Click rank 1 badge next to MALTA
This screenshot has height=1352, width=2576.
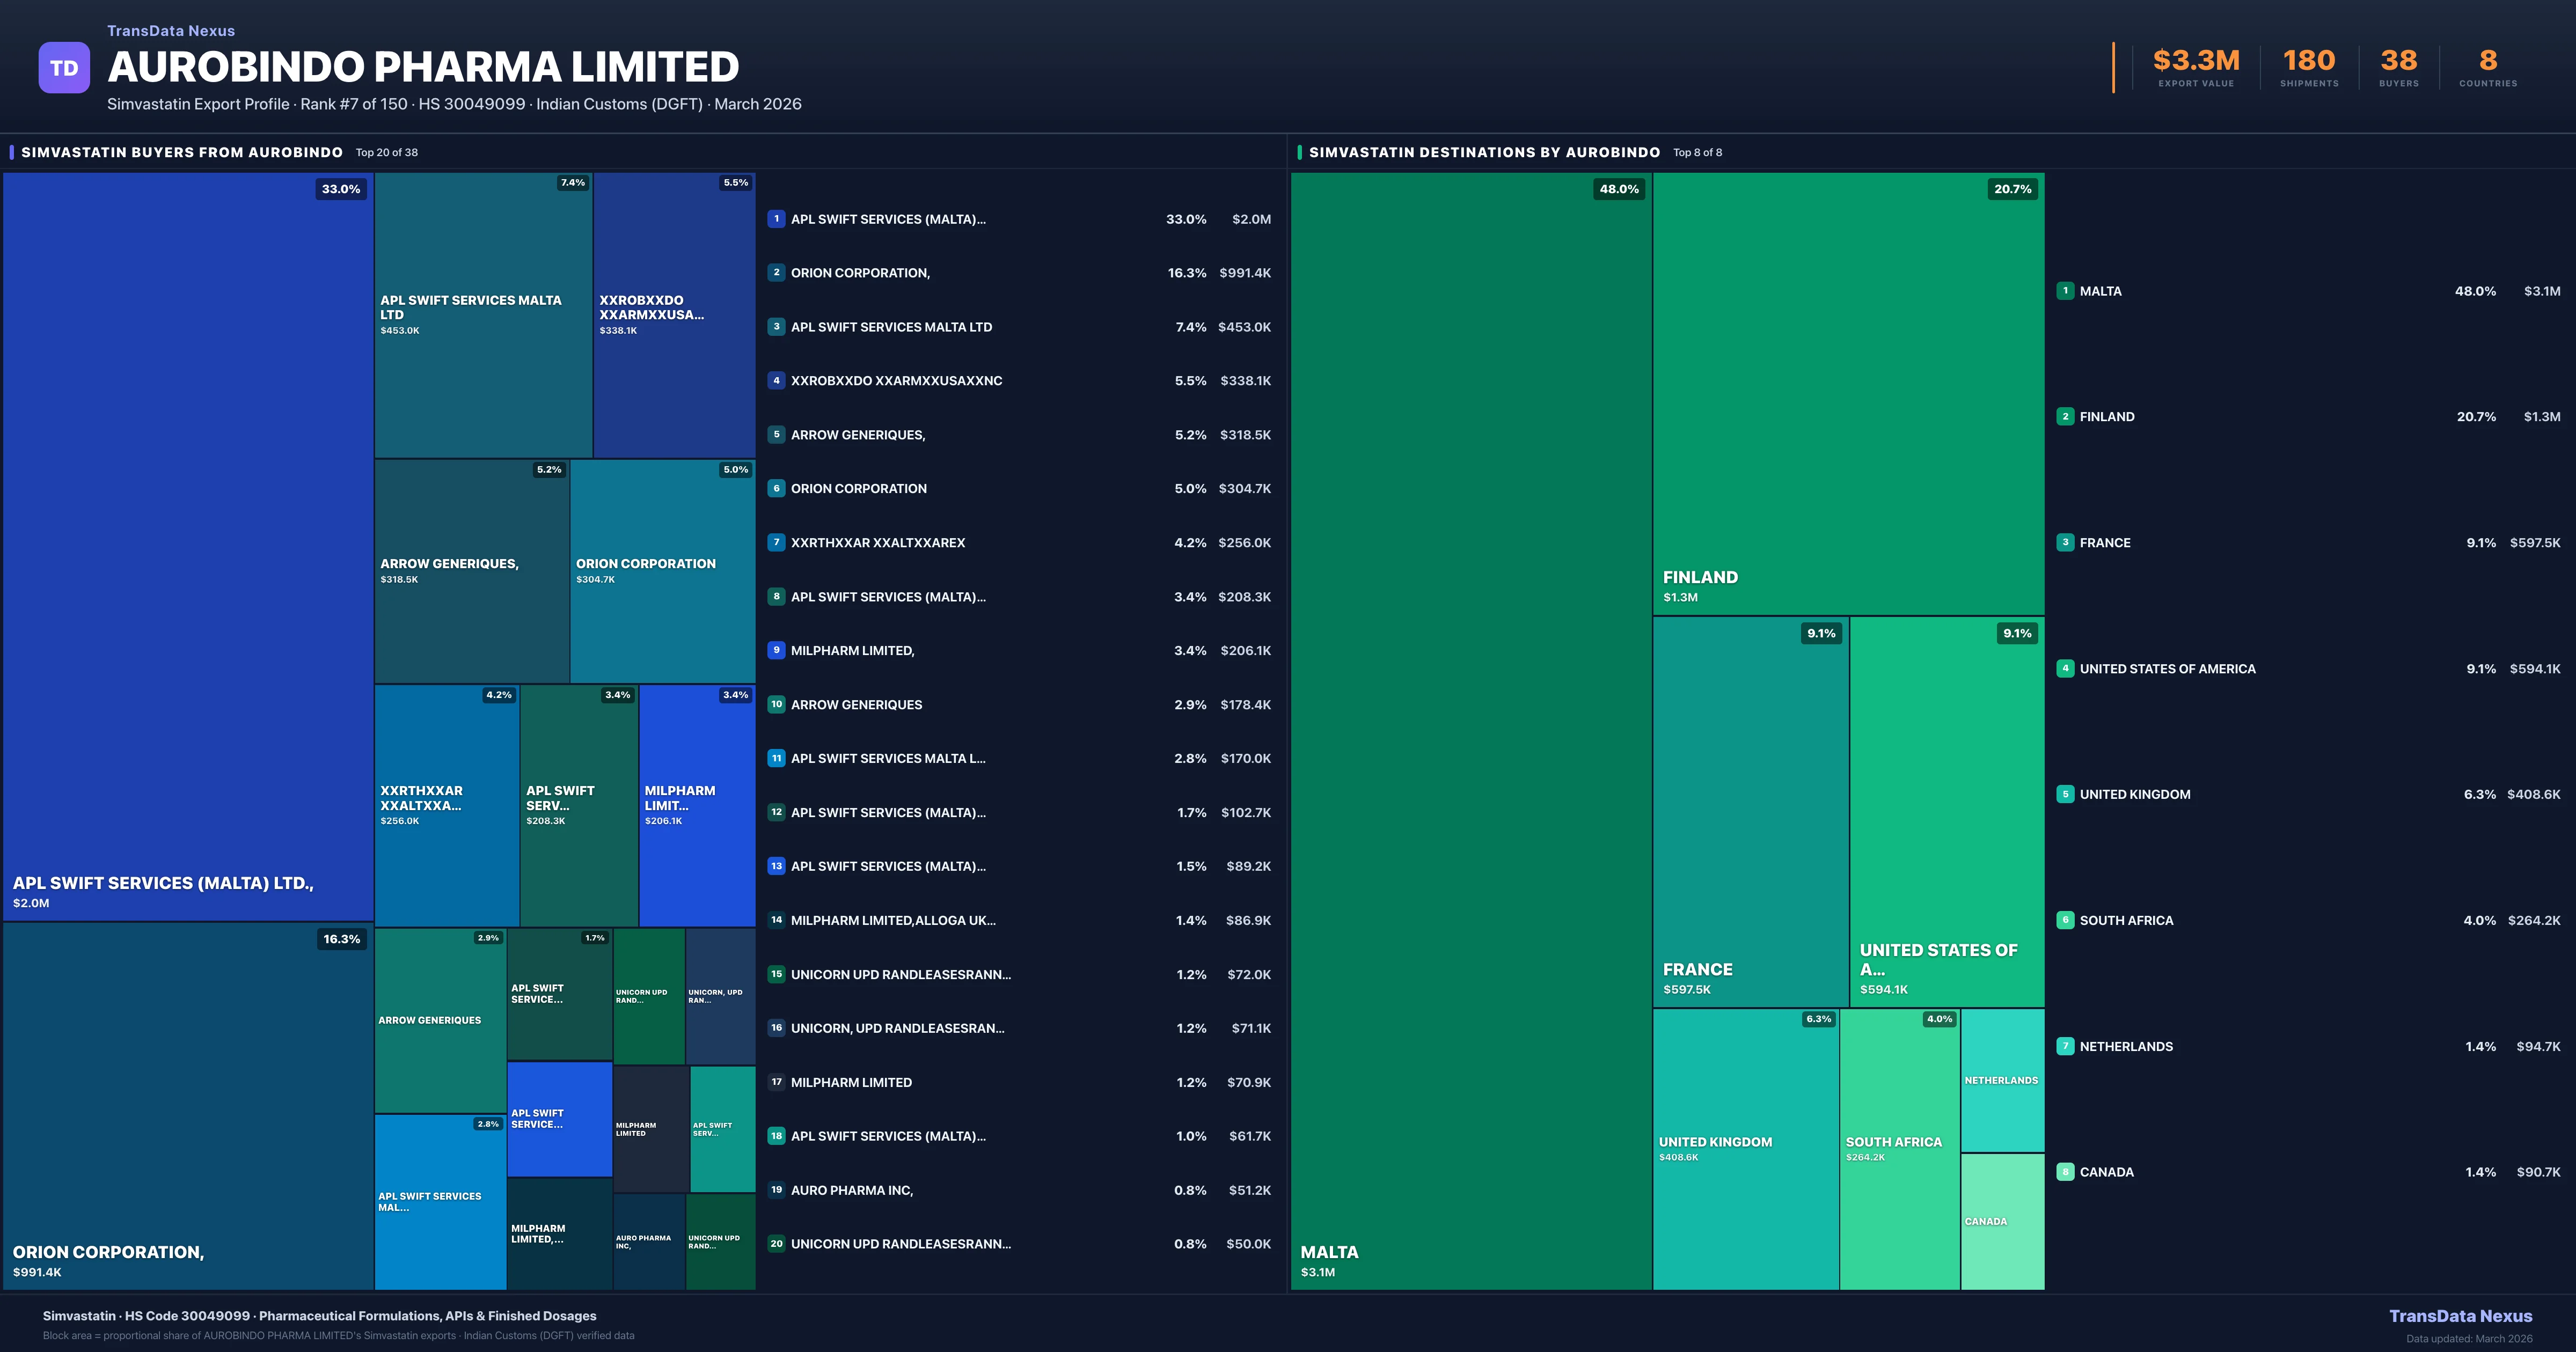[2065, 291]
